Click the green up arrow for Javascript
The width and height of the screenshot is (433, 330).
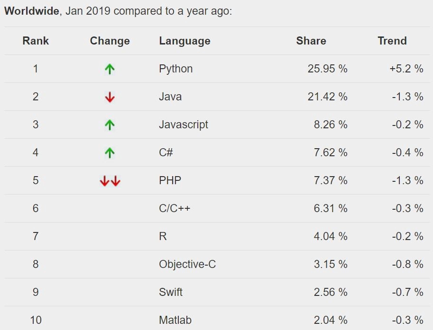point(110,125)
